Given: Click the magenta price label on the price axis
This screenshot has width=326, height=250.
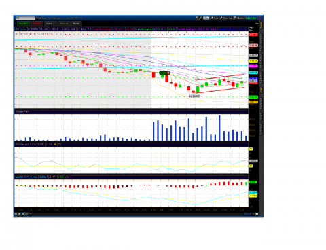Looking at the screenshot, I should (253, 66).
